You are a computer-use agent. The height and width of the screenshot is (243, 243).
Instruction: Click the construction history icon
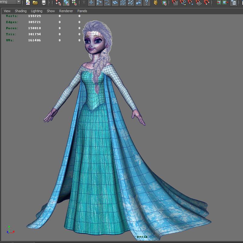click(x=233, y=3)
